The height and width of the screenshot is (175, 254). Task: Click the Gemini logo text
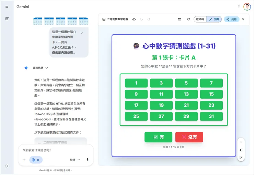(x=23, y=7)
